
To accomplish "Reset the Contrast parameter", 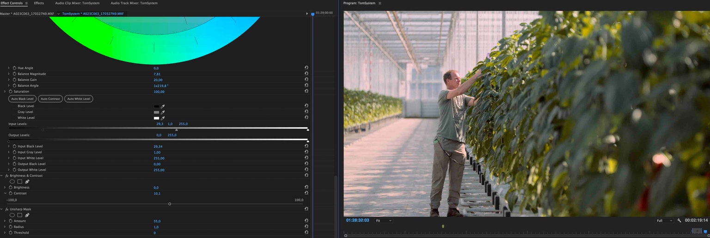I will tap(306, 193).
